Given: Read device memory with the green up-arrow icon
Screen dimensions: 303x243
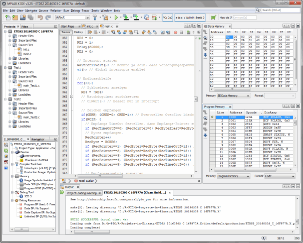Looking at the screenshot, I should pos(136,18).
